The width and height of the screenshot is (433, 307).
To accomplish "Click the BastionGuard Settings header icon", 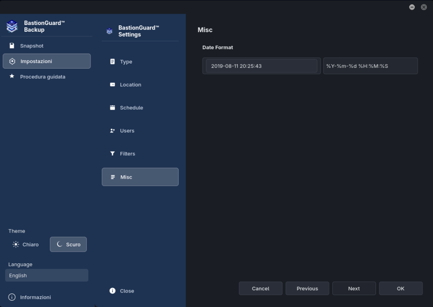I will tap(110, 31).
